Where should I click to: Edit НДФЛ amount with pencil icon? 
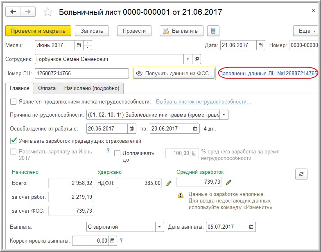point(169,183)
